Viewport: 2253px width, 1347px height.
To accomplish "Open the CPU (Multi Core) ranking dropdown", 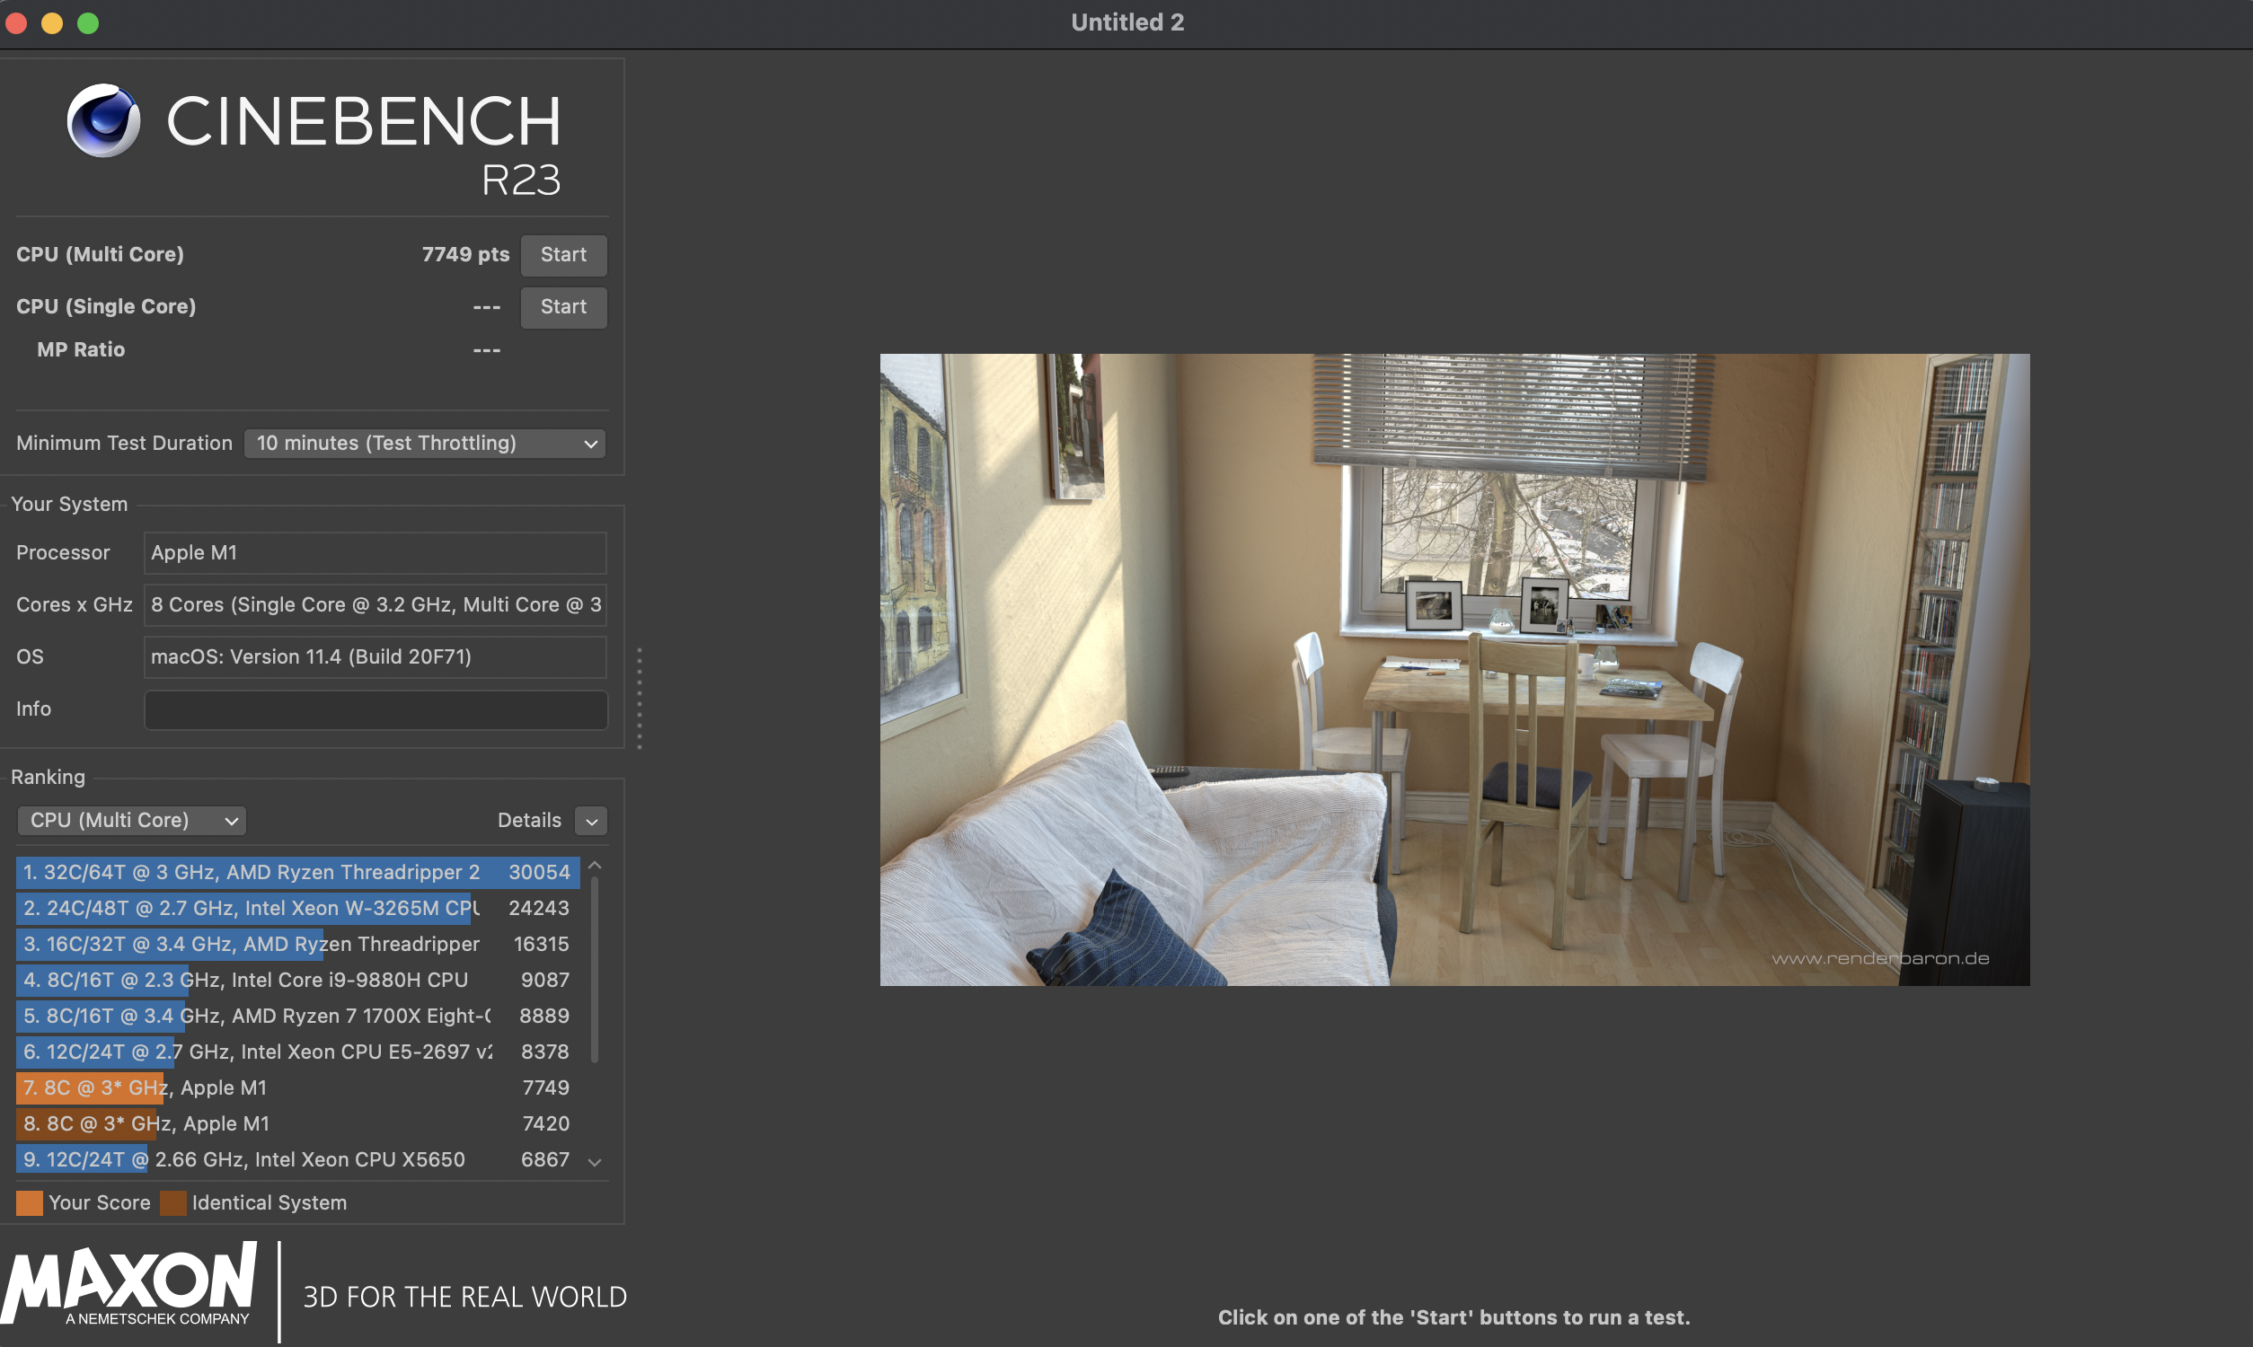I will [x=132, y=821].
